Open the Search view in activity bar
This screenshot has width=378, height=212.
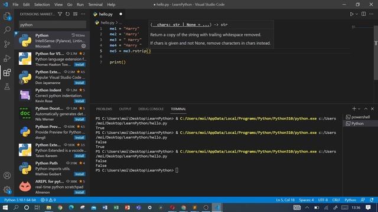click(x=7, y=30)
